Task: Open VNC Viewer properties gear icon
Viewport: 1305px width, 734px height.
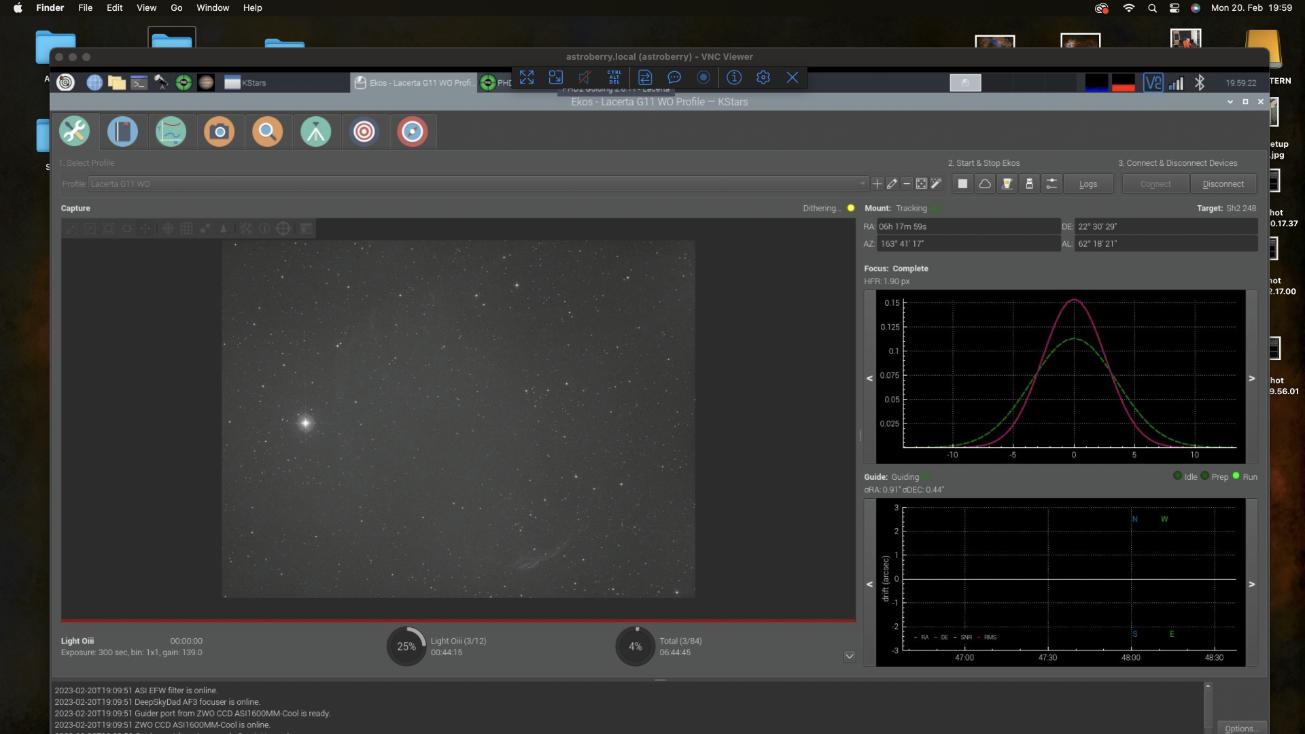Action: point(763,77)
